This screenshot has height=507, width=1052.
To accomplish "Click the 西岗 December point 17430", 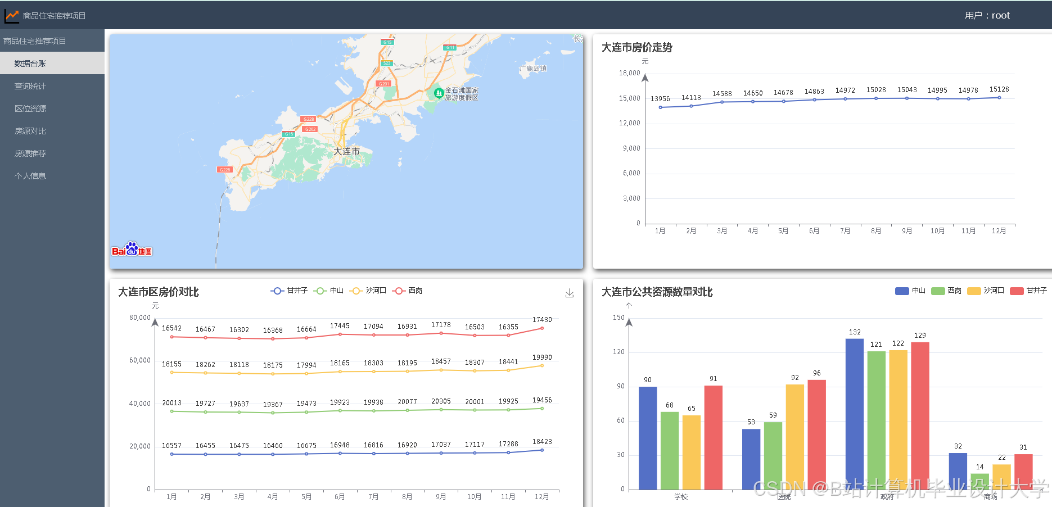I will 542,328.
